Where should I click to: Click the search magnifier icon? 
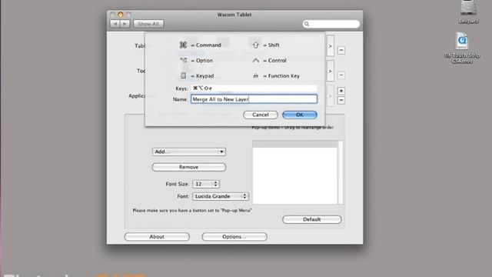click(307, 24)
